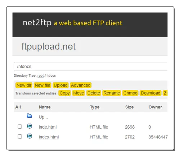
Task: Sort the listing by Name column
Action: coord(45,107)
